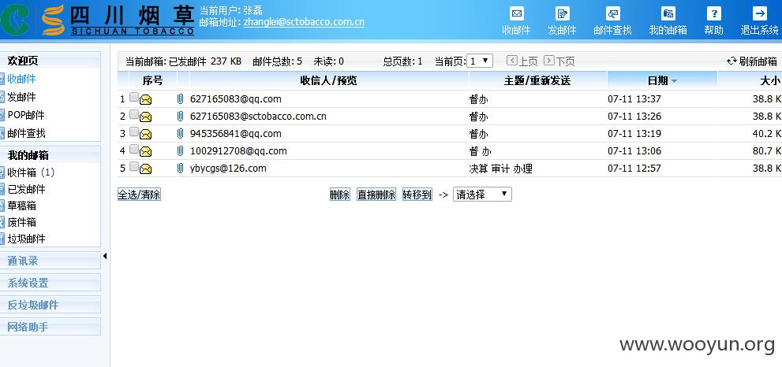Tick checkbox for mail 2 to 627165083@sctobacco.com.cn
The height and width of the screenshot is (367, 782).
[x=133, y=114]
